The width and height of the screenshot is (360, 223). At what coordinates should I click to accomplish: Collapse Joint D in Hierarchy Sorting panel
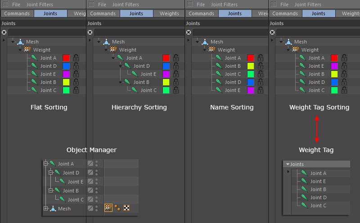click(120, 66)
